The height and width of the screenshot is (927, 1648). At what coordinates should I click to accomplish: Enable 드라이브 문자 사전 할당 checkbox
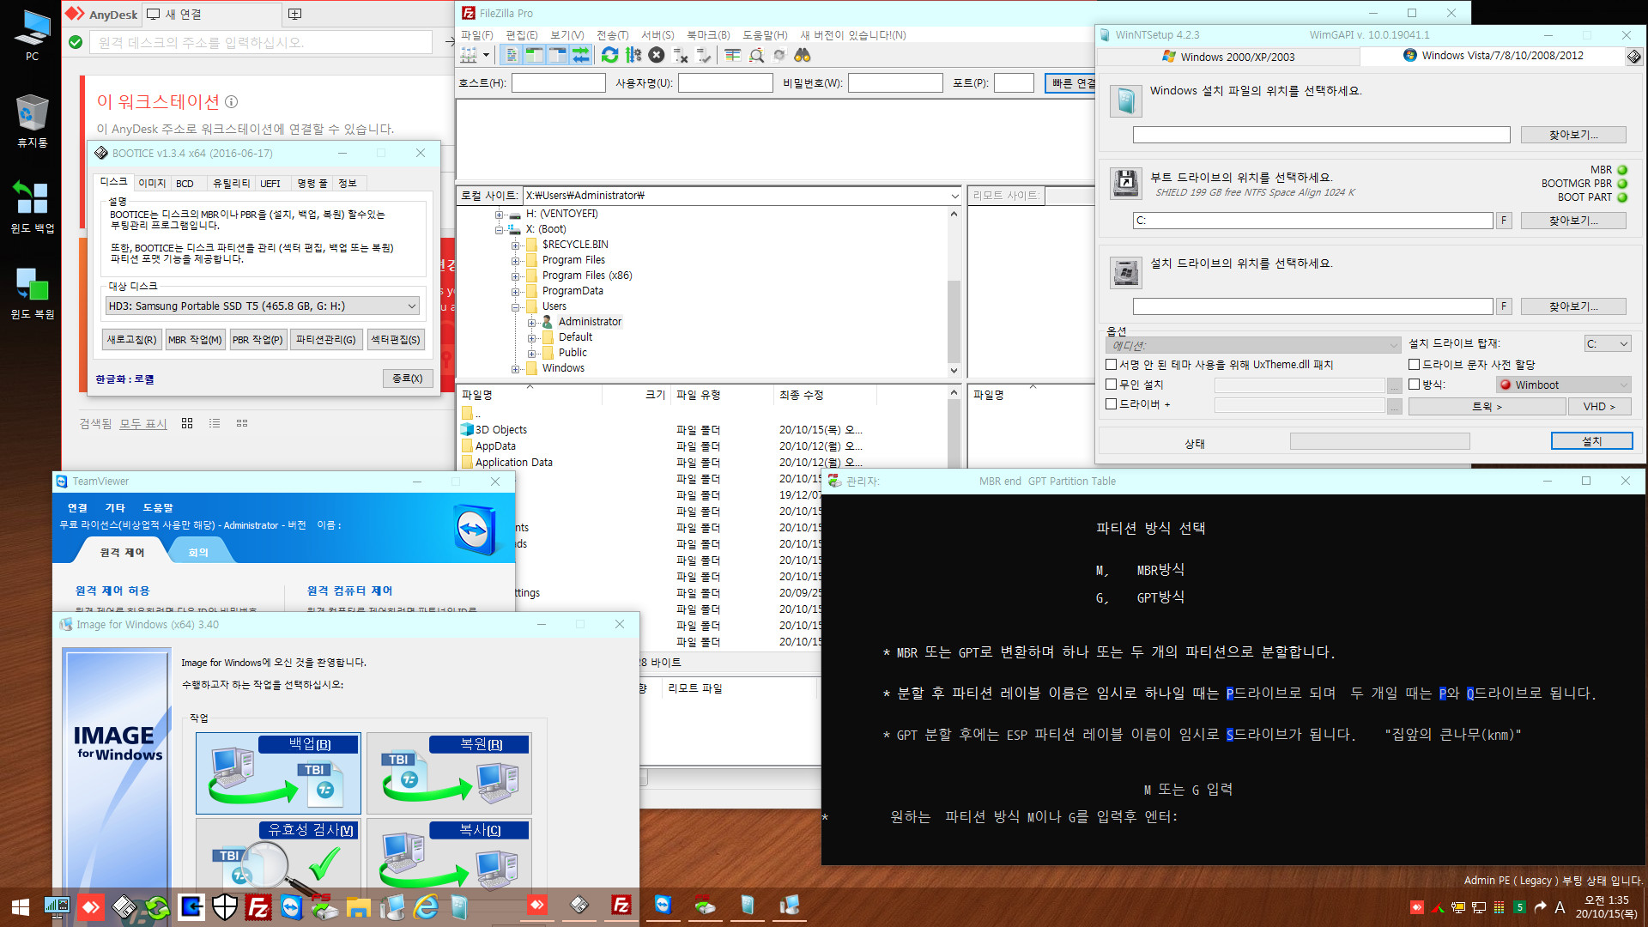(x=1414, y=364)
